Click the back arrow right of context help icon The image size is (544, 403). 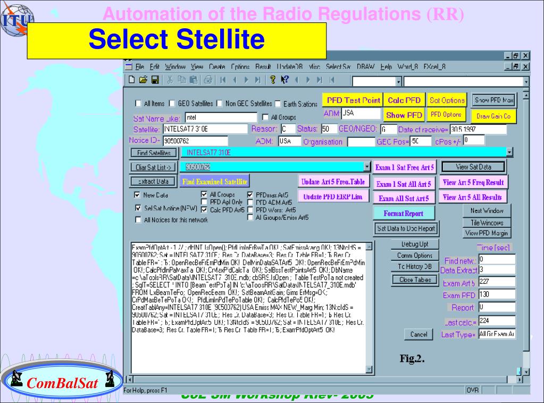pos(297,80)
